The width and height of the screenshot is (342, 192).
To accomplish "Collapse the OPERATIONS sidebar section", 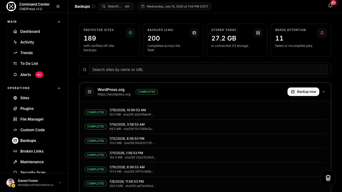I will pyautogui.click(x=59, y=88).
